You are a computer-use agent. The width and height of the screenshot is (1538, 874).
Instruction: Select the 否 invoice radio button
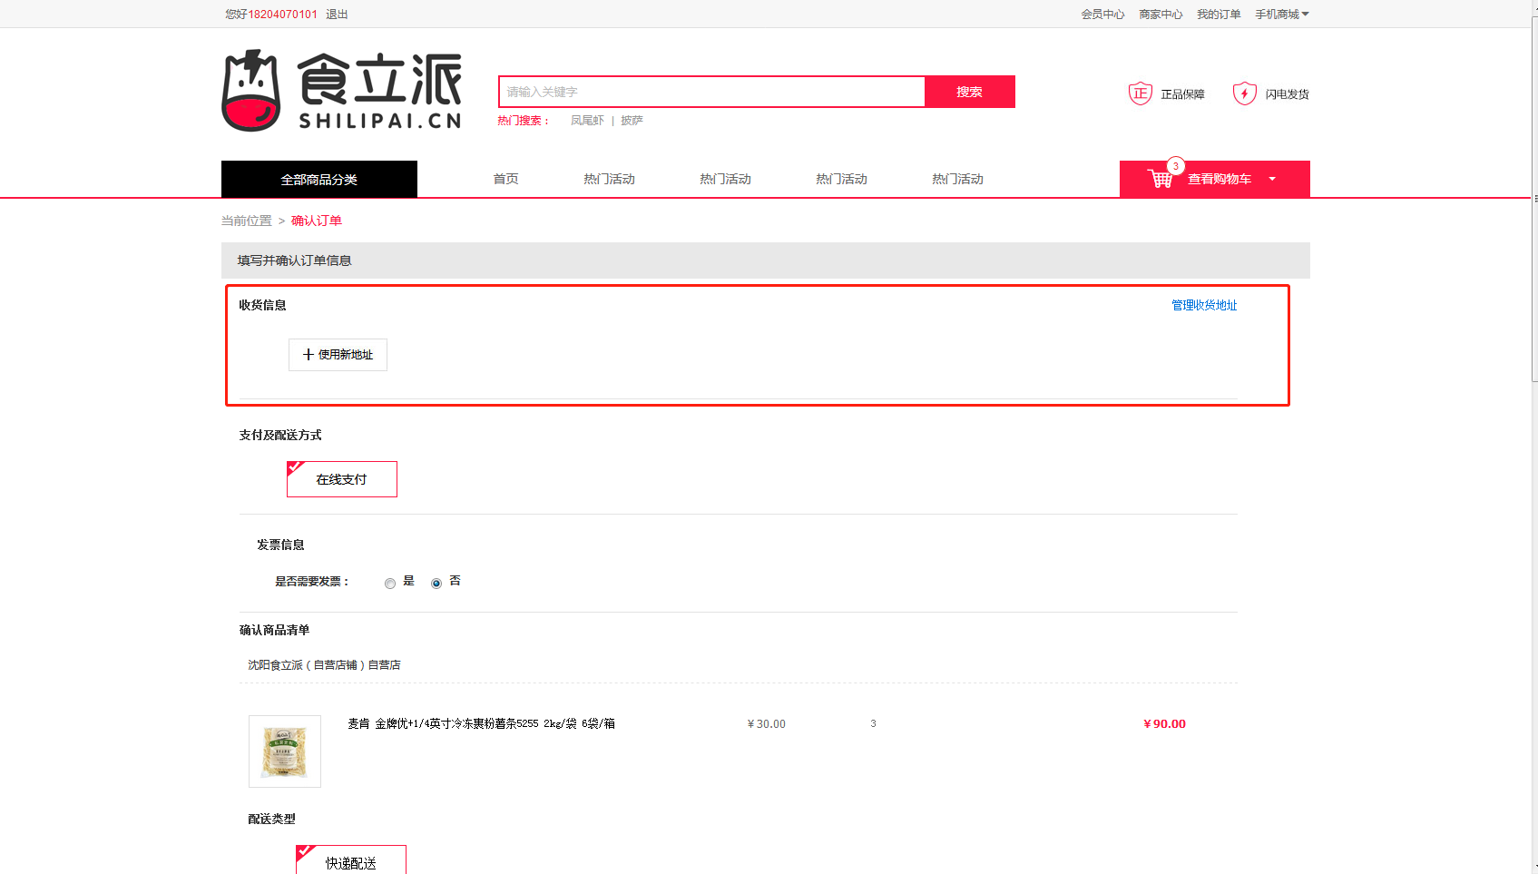click(x=436, y=584)
